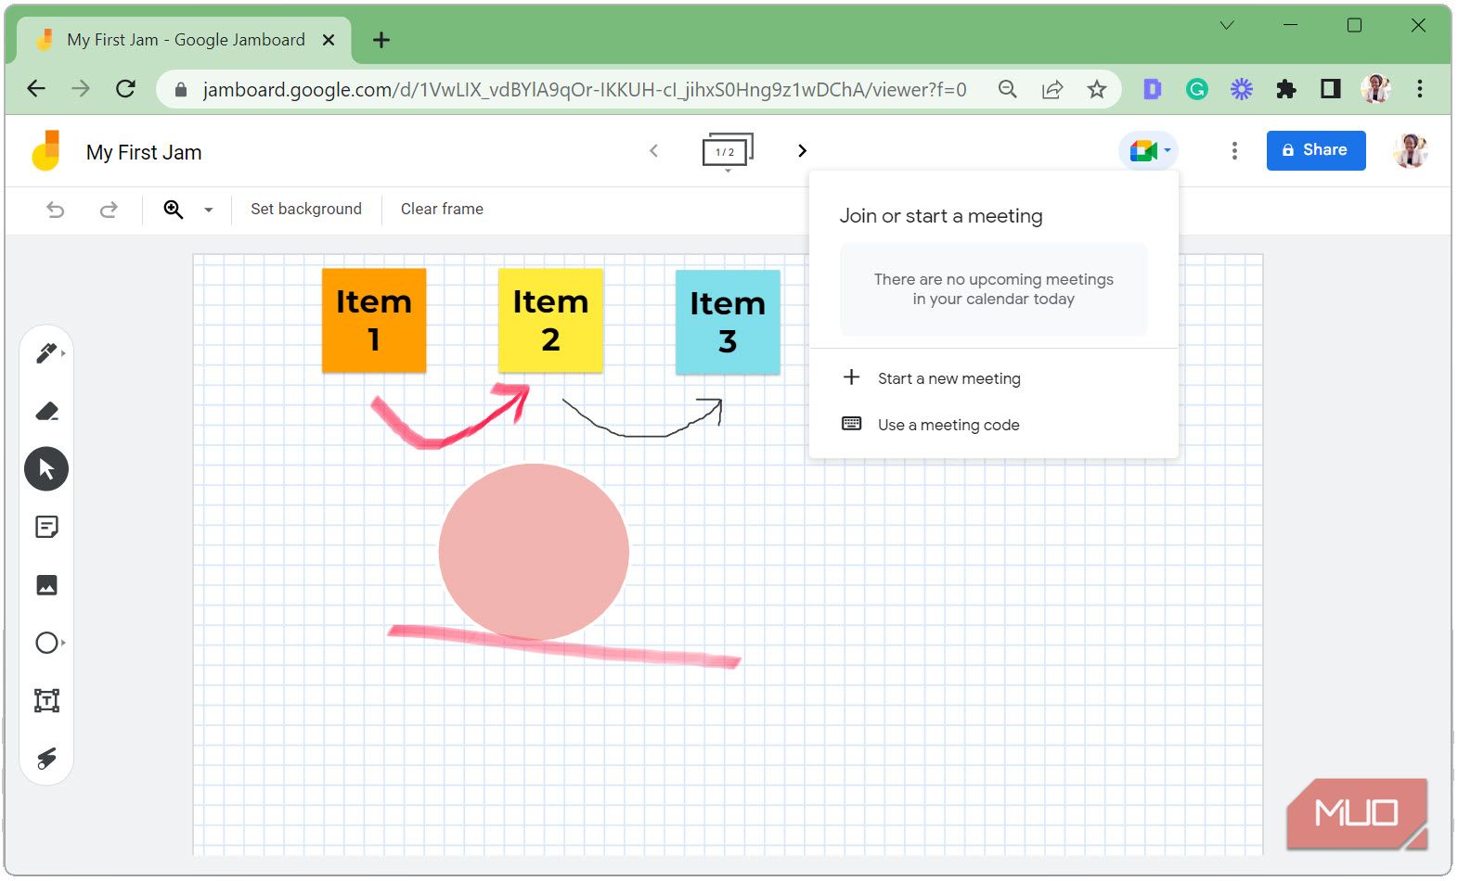Click Set background
The width and height of the screenshot is (1458, 881).
coord(306,210)
